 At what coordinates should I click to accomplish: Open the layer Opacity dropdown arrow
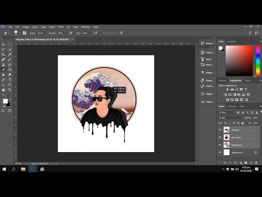260,118
